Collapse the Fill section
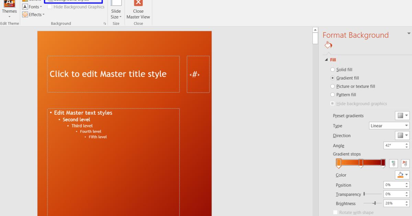 pyautogui.click(x=327, y=60)
